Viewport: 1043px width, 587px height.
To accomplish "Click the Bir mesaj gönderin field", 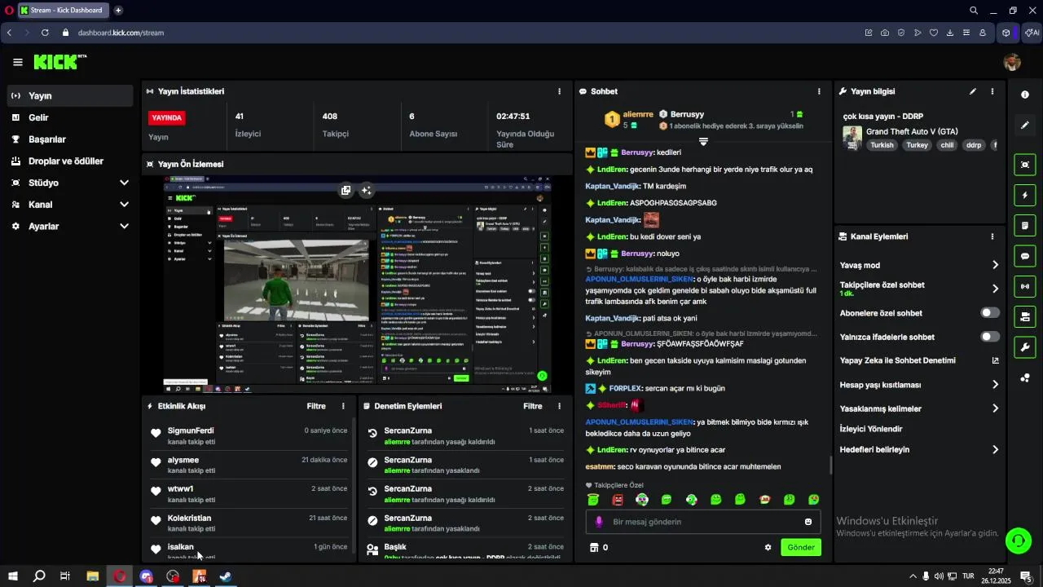I will (x=702, y=522).
